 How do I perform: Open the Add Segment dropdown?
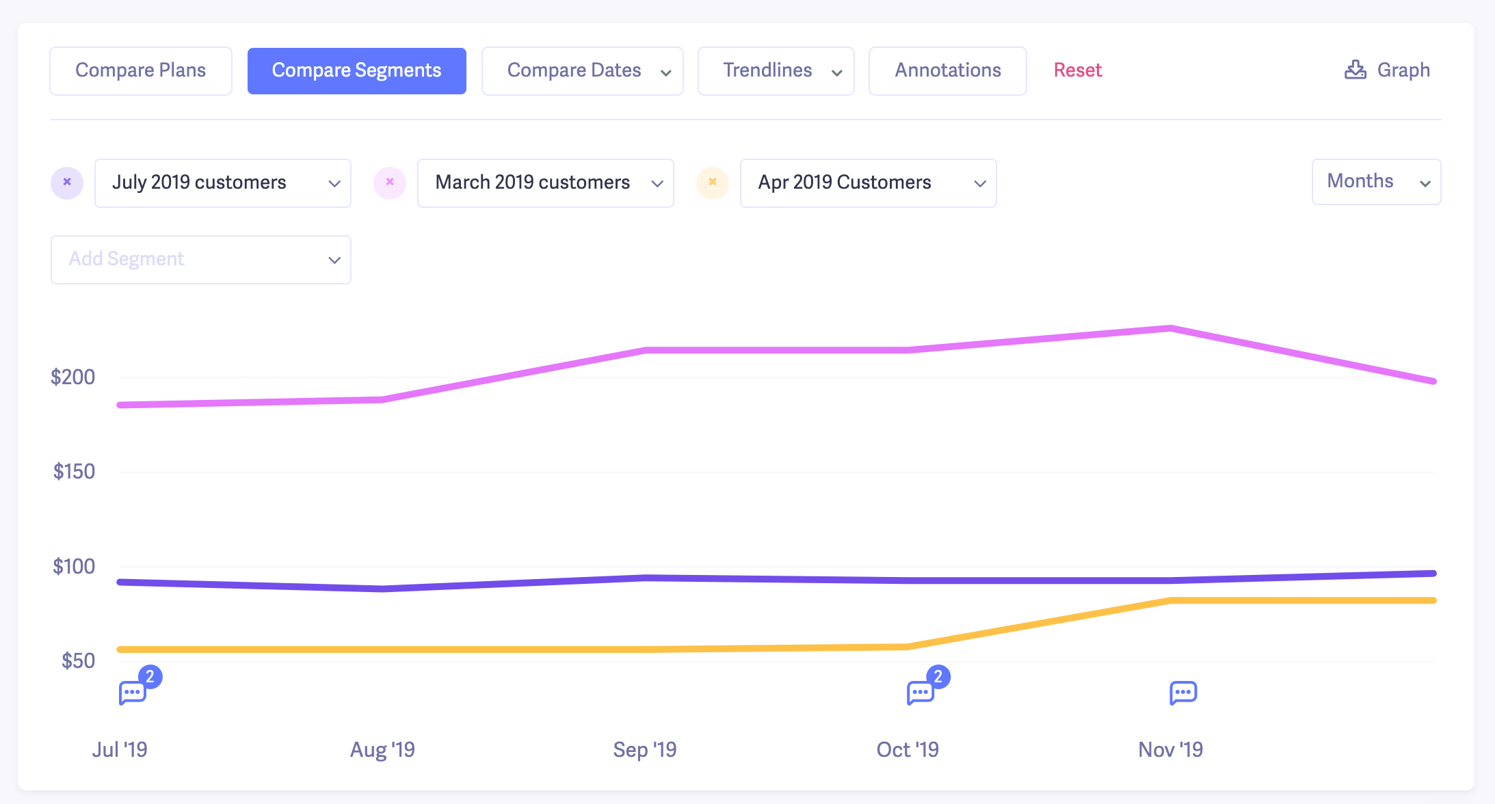[200, 260]
